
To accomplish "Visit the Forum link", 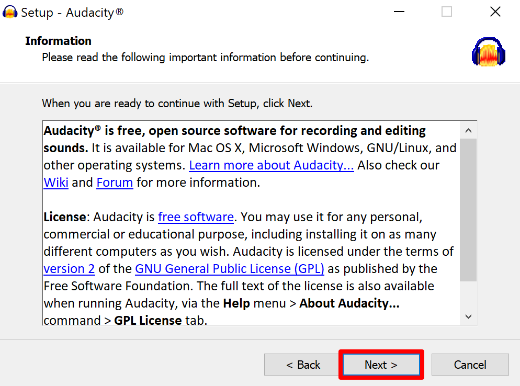I will [x=115, y=183].
